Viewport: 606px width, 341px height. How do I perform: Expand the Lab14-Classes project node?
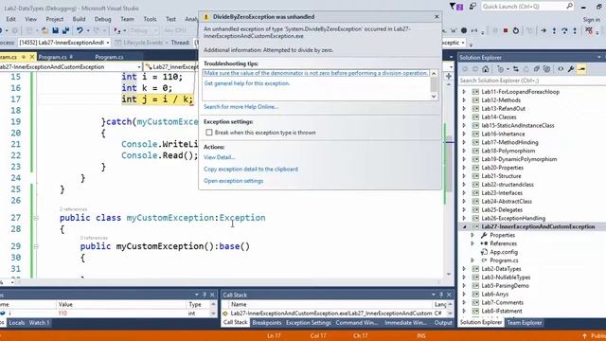(464, 117)
